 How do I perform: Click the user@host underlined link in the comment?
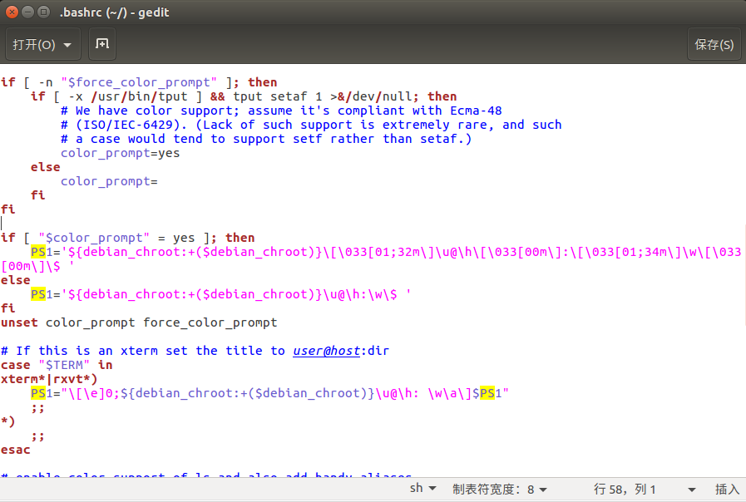(326, 351)
